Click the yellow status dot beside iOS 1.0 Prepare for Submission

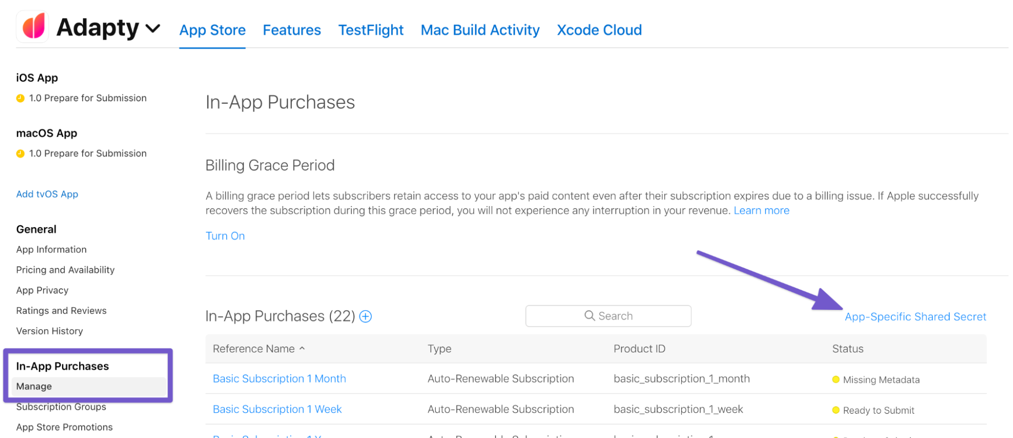point(20,98)
